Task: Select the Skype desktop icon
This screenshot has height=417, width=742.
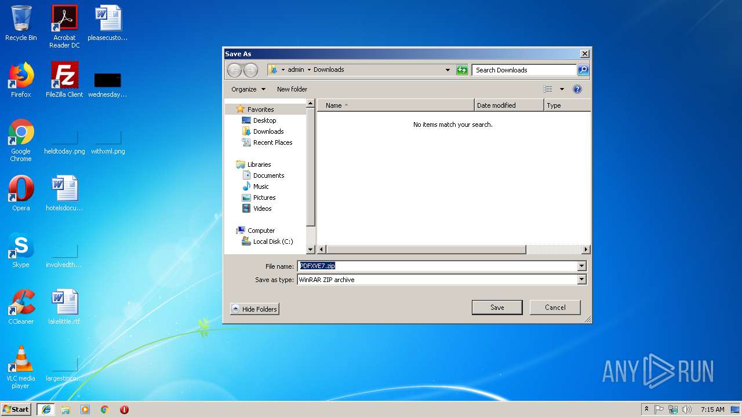Action: 21,250
